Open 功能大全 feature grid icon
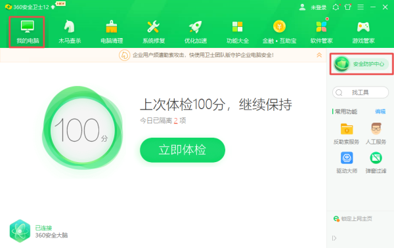The height and width of the screenshot is (248, 394). (238, 27)
